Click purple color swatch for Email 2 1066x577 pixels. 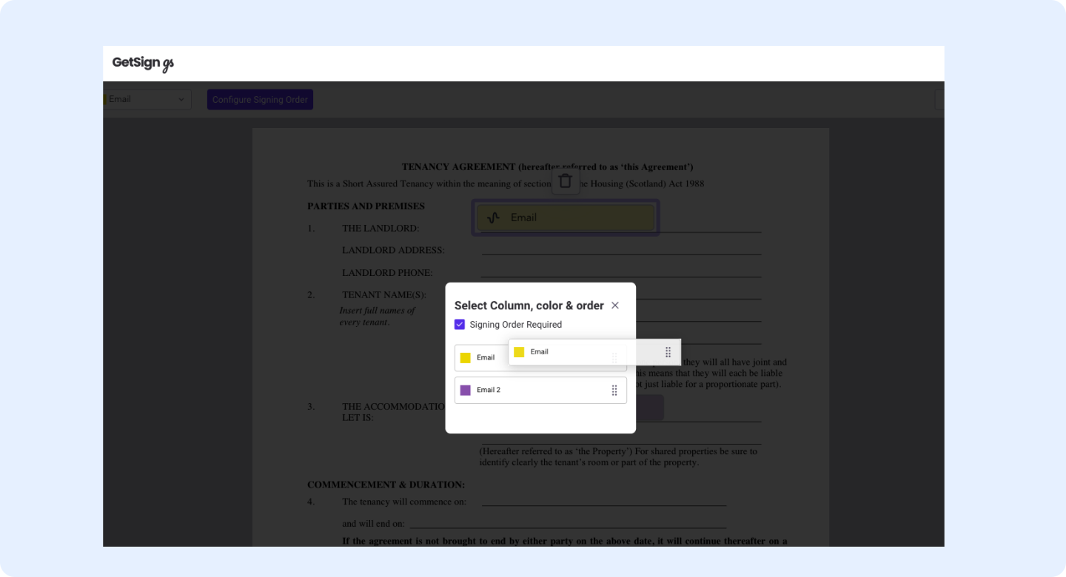coord(466,390)
